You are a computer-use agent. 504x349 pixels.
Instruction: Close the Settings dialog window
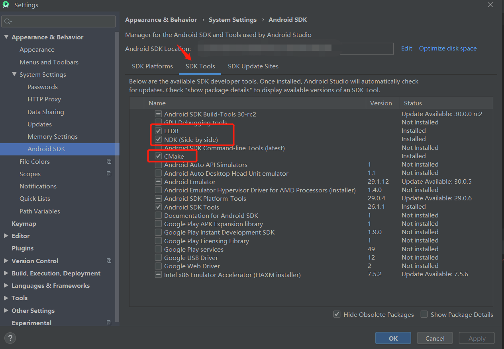[x=490, y=5]
